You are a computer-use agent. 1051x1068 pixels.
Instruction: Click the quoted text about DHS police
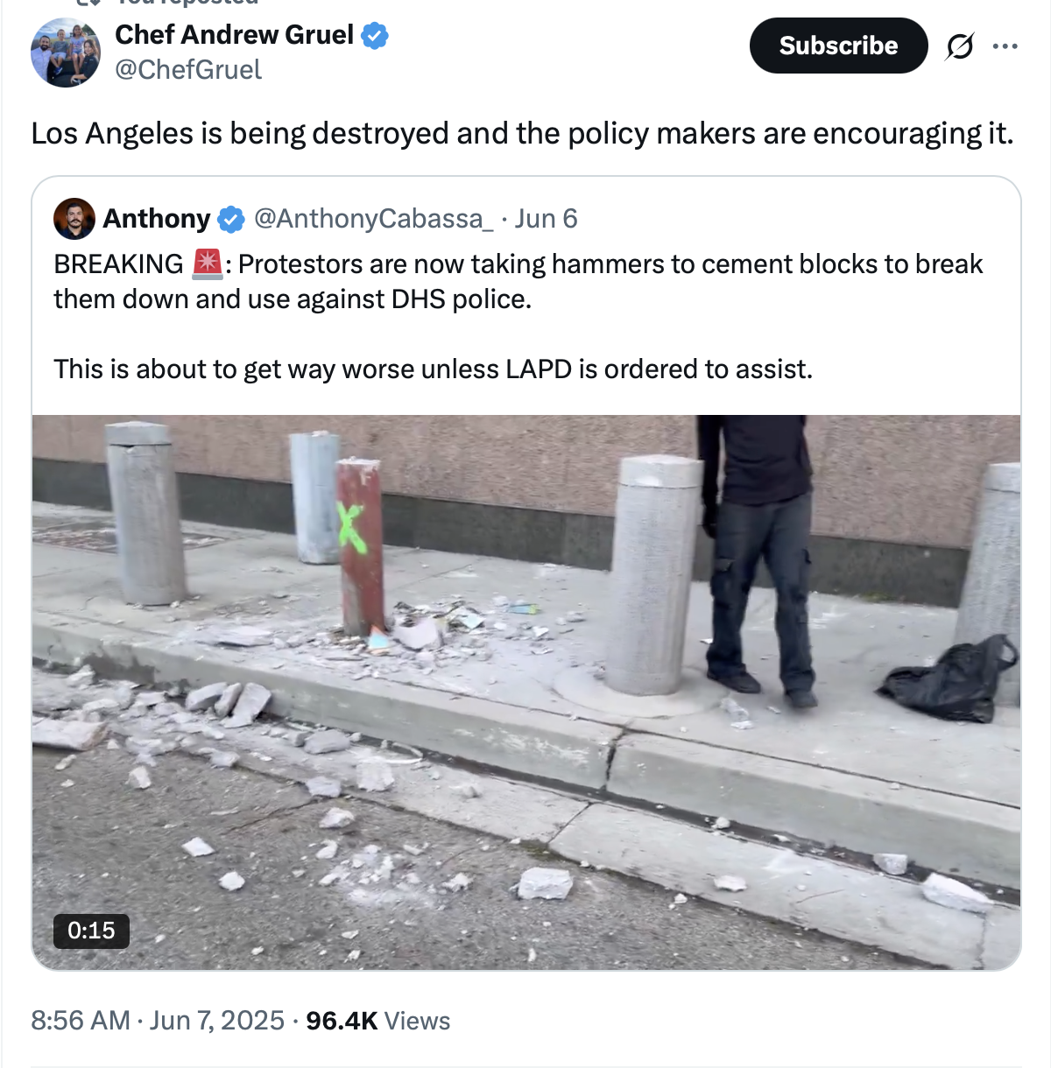(x=518, y=282)
